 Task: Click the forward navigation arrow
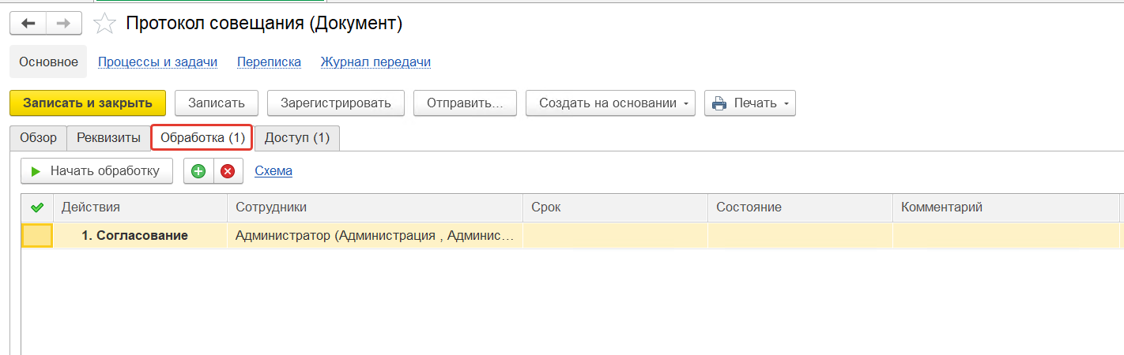click(64, 24)
